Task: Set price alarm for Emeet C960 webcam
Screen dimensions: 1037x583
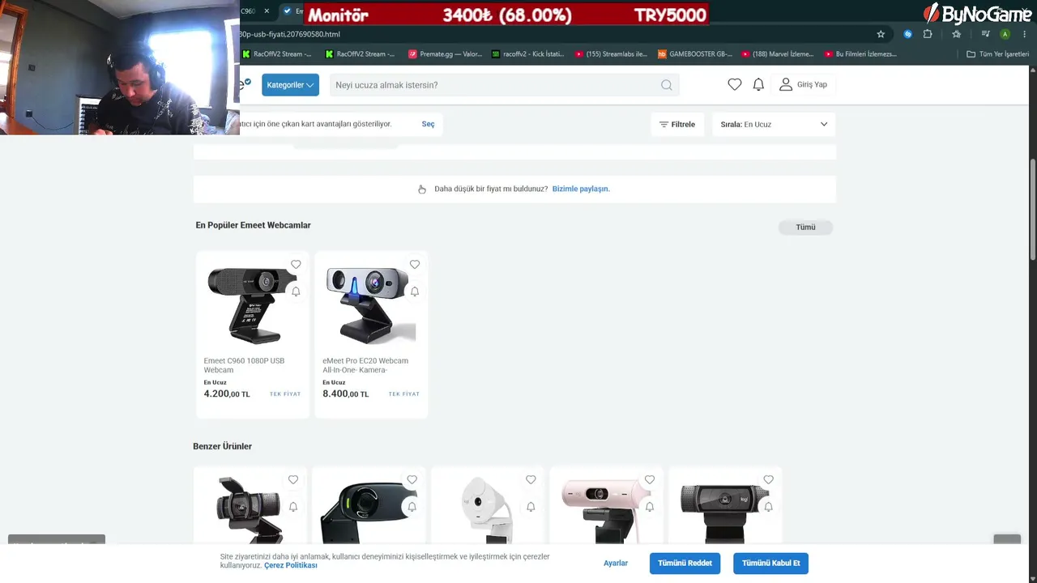Action: (x=296, y=291)
